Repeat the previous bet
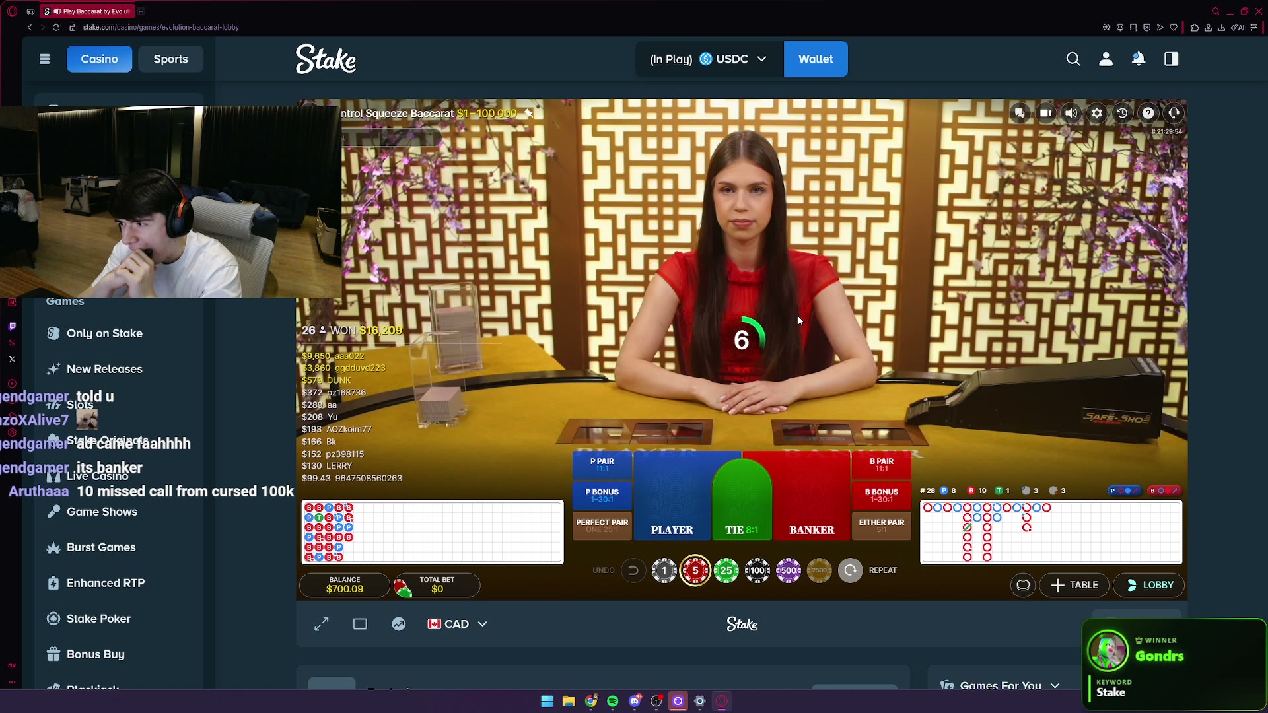The height and width of the screenshot is (713, 1268). tap(850, 570)
